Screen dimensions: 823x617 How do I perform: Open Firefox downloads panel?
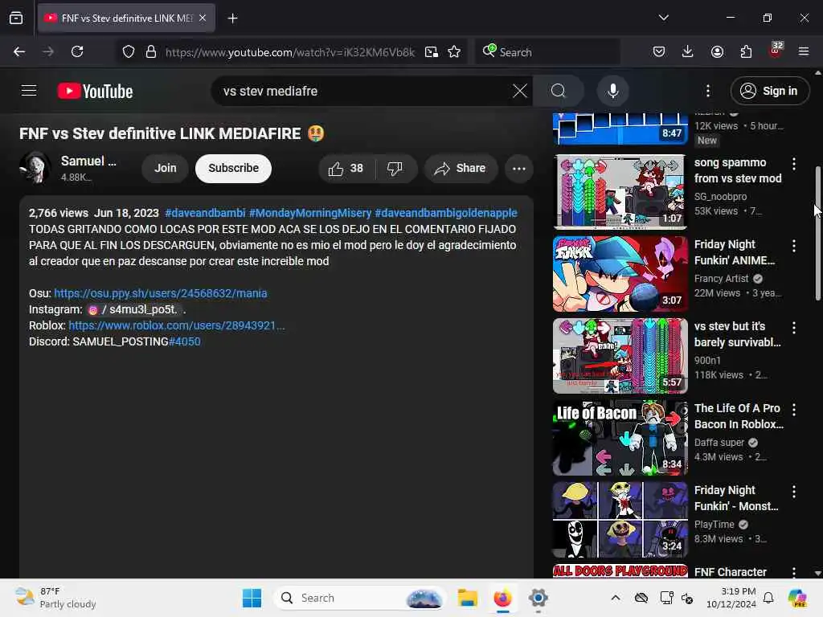click(688, 51)
